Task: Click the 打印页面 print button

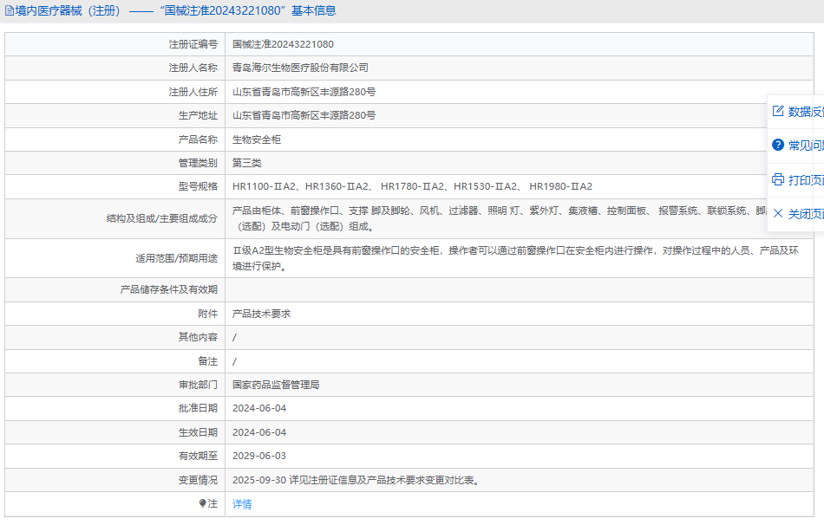Action: pos(797,179)
